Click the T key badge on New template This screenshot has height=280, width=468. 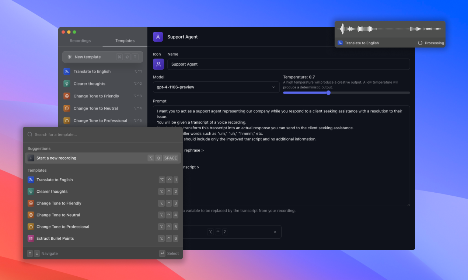[135, 57]
